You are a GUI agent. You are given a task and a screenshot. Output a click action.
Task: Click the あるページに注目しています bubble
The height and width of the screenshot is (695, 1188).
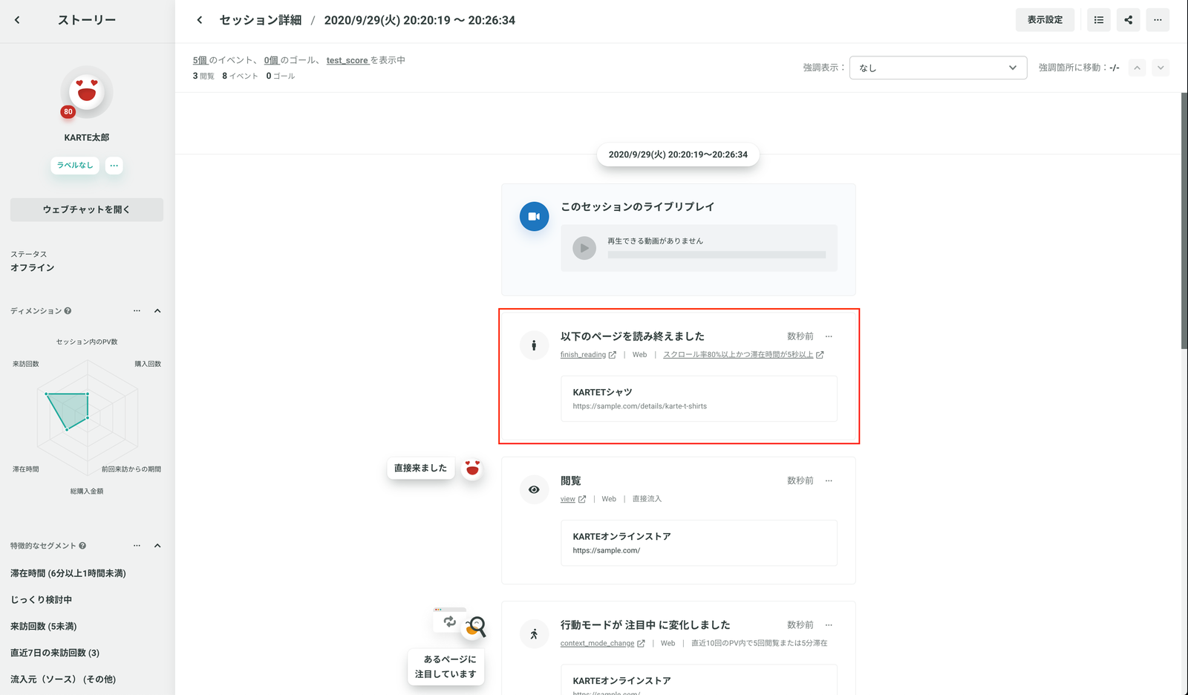tap(446, 667)
